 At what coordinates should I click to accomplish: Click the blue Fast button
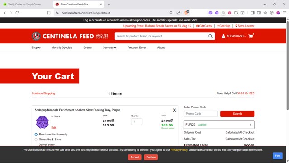coord(278,156)
